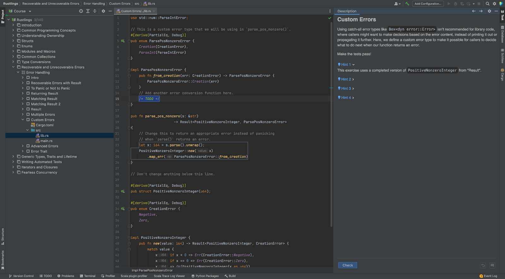Expand Hint 2 in description

(x=346, y=80)
